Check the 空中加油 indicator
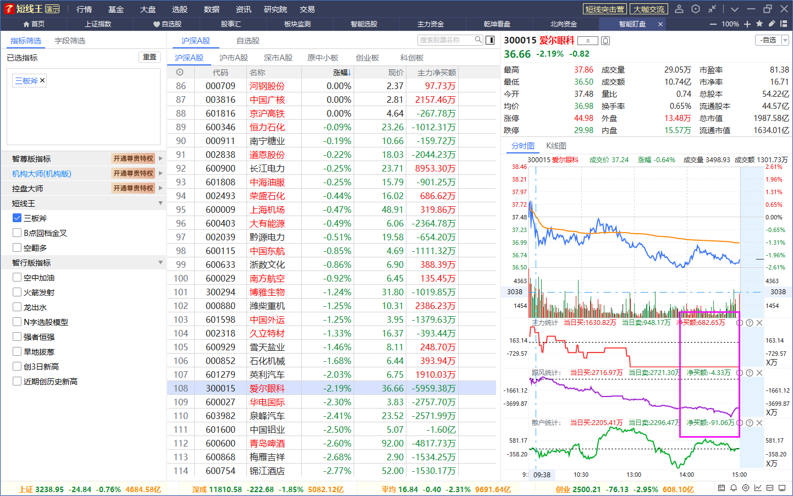 17,277
